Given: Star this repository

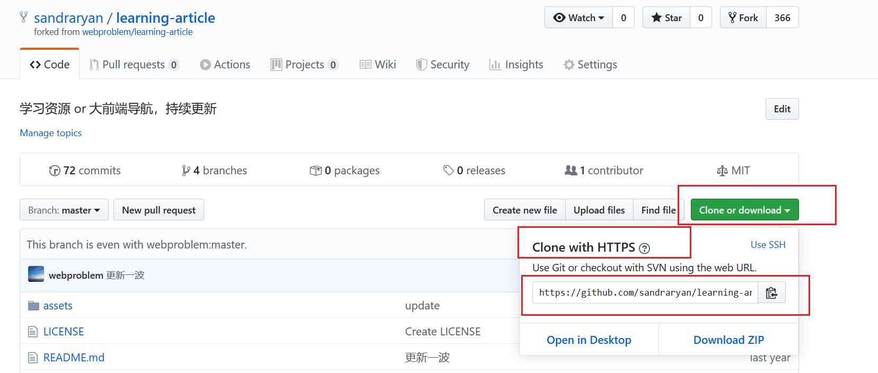Looking at the screenshot, I should point(666,17).
